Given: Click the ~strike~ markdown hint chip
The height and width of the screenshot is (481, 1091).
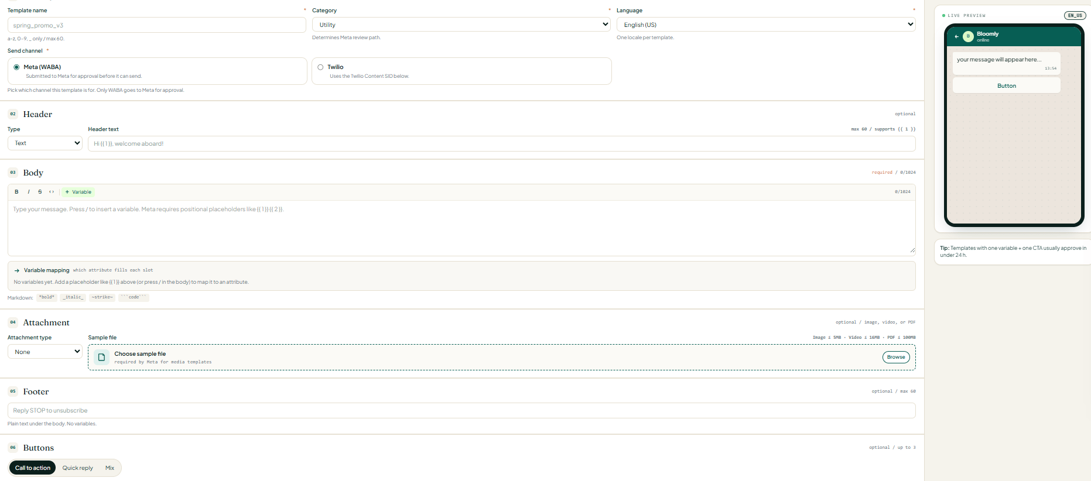Looking at the screenshot, I should (x=102, y=297).
